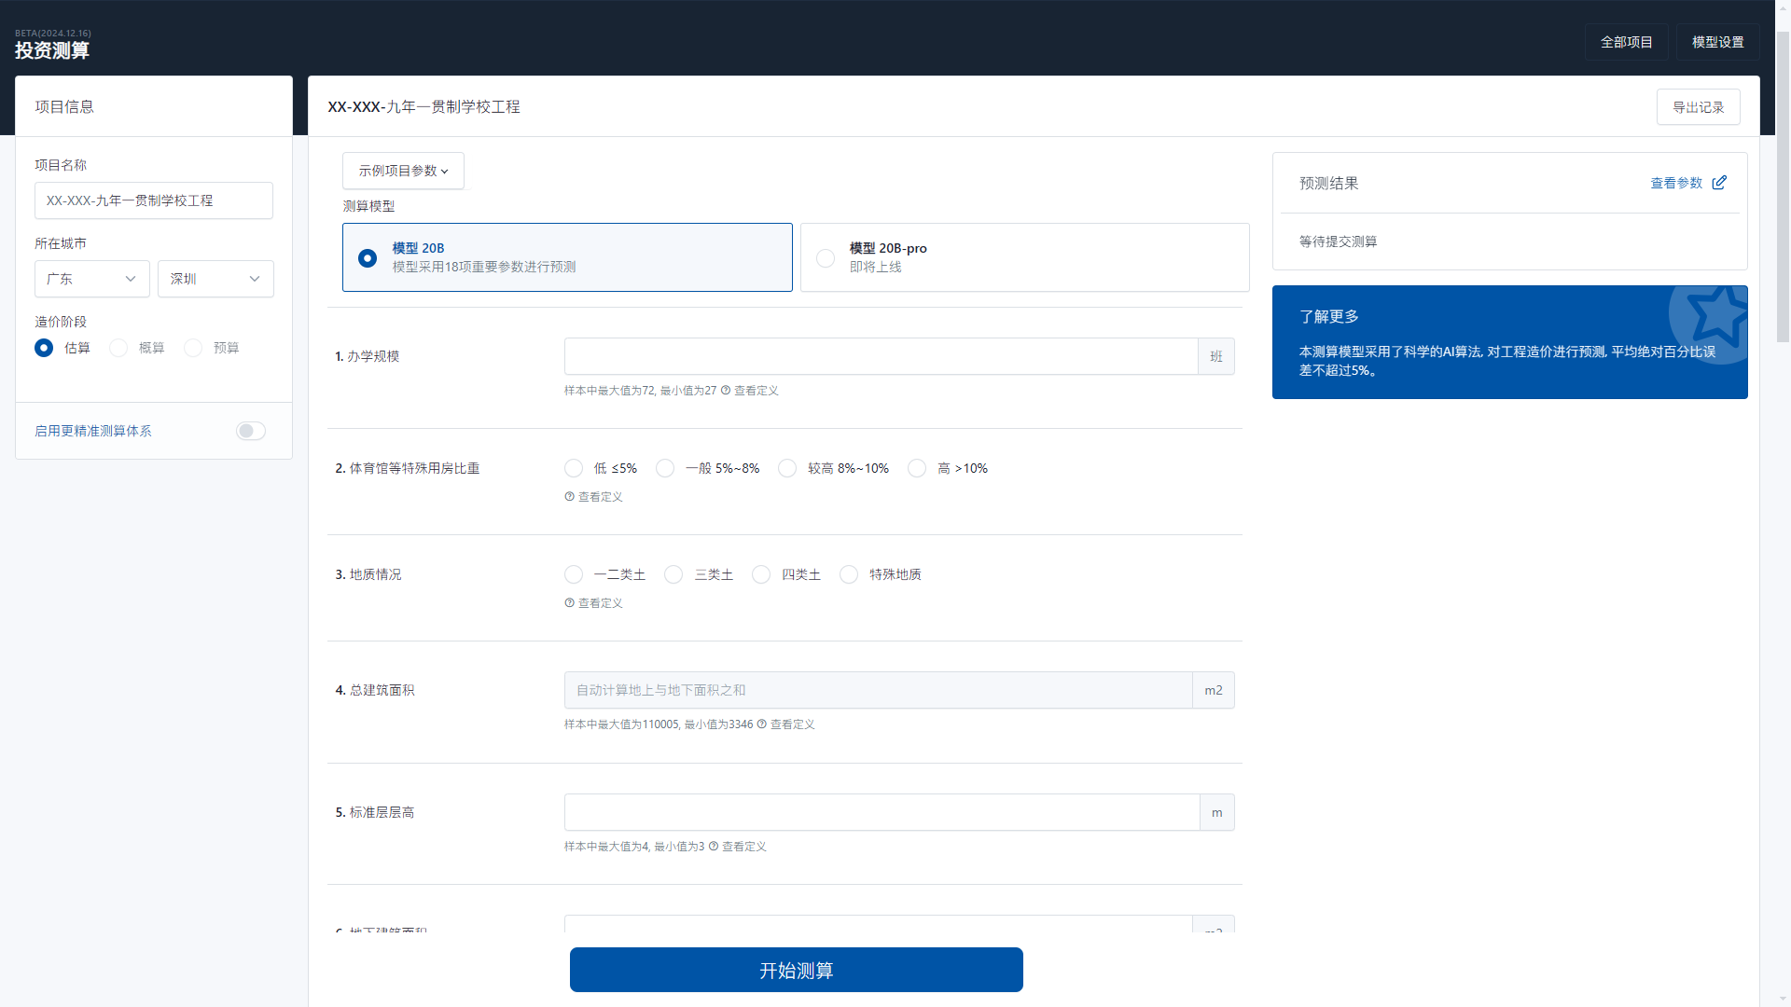Click help icon under 标准层层高 field
The width and height of the screenshot is (1791, 1007).
click(x=714, y=847)
